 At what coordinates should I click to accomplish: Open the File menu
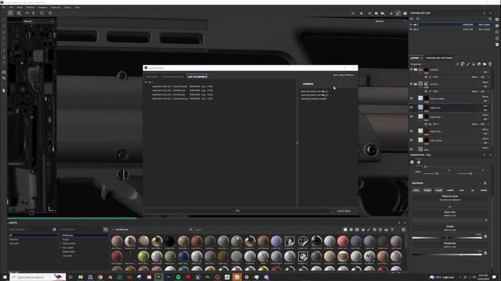pos(3,7)
